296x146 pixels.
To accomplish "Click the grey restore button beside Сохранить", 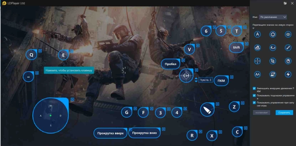I will pos(261,113).
